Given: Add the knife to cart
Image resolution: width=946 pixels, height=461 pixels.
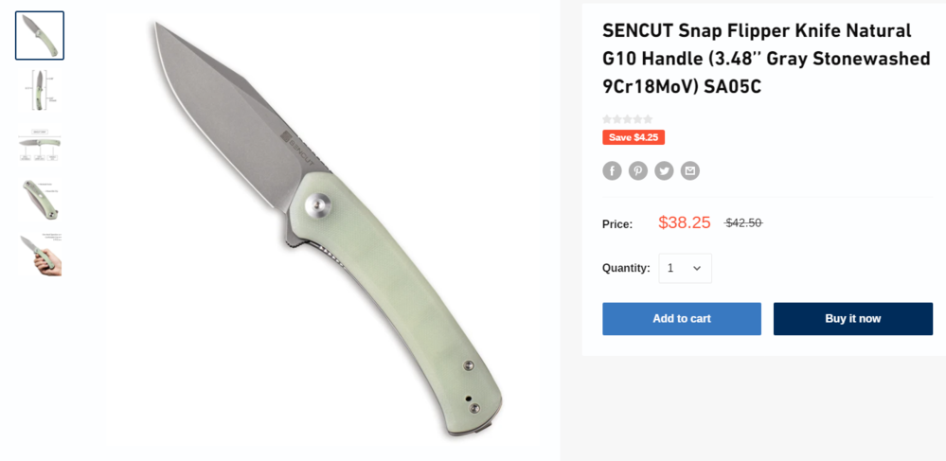Looking at the screenshot, I should pyautogui.click(x=682, y=319).
